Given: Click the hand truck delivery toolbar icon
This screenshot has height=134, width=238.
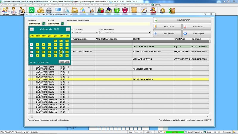Looking at the screenshot, I should 91,10.
